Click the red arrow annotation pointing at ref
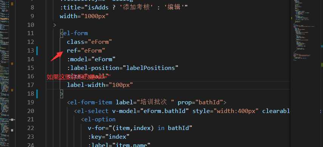This screenshot has width=323, height=147. (57, 56)
